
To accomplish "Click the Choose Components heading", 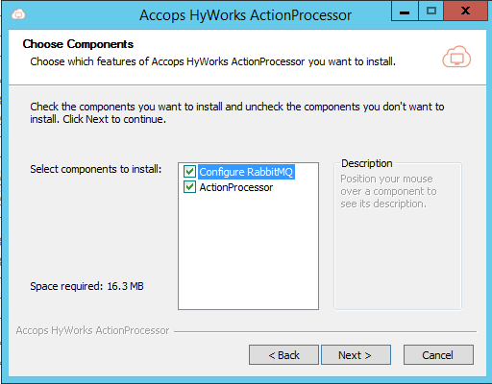I will 78,44.
